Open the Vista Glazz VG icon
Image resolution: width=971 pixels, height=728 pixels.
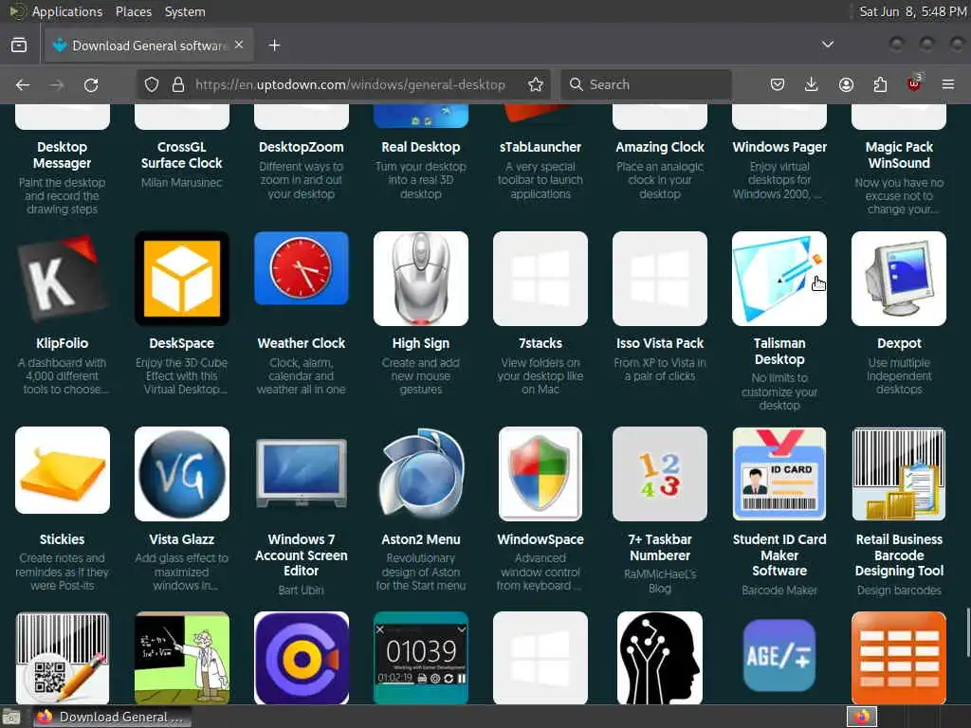(x=182, y=474)
